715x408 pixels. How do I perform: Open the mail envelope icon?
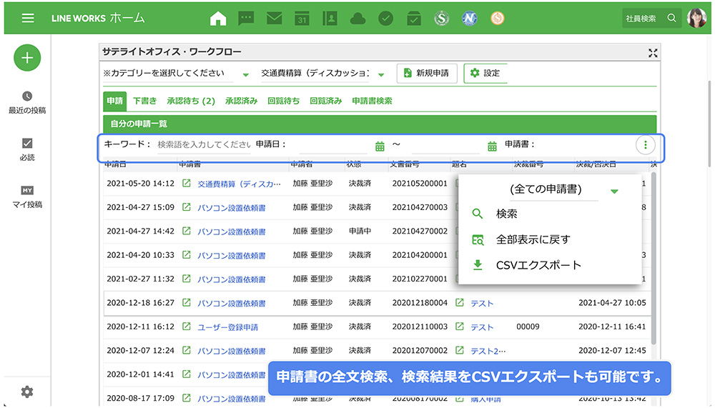[x=274, y=19]
